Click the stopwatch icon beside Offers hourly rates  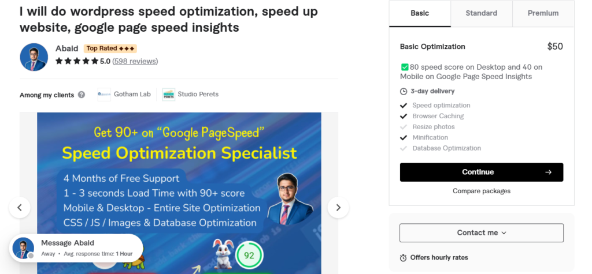pos(403,258)
